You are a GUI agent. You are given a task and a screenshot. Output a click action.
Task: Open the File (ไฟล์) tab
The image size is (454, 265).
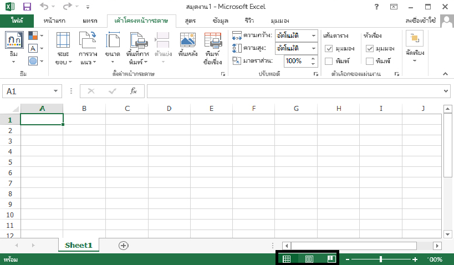[17, 21]
